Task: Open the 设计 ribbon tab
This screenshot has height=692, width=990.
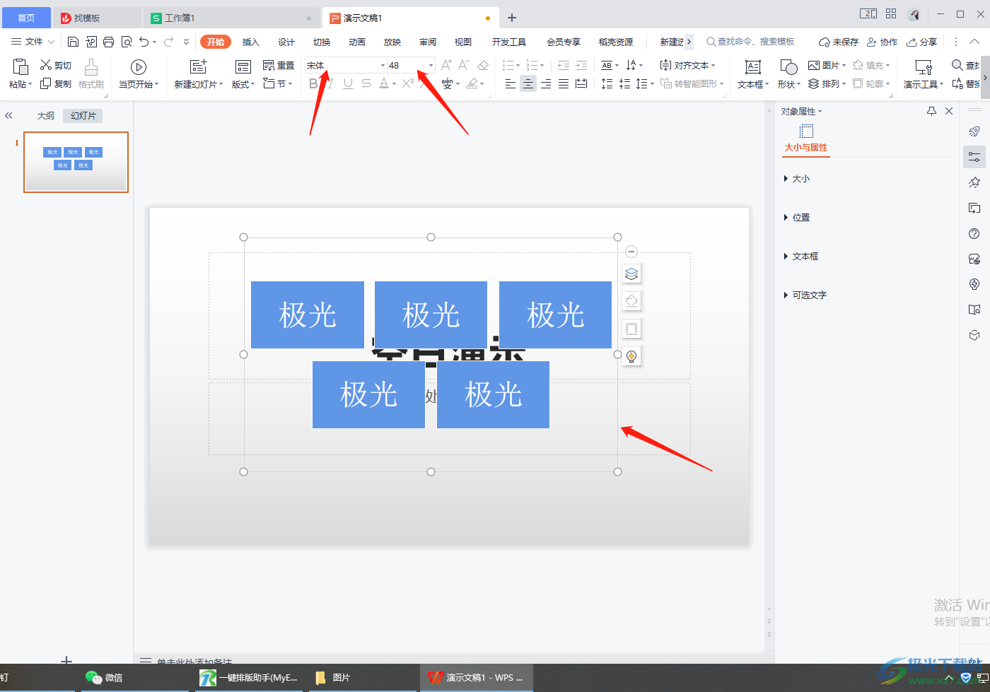Action: (286, 42)
